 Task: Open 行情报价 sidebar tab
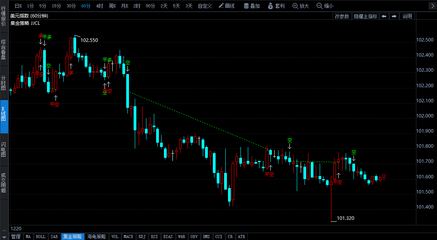[4, 16]
